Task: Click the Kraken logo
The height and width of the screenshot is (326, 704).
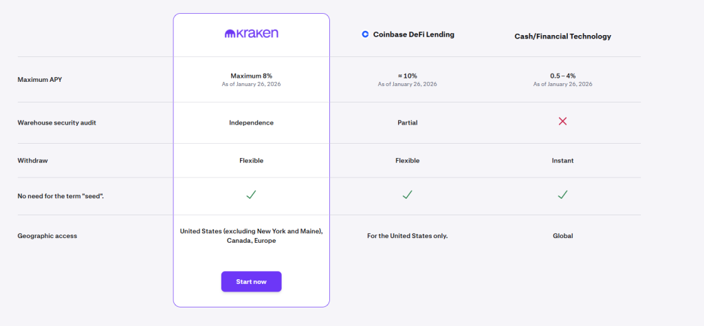Action: point(251,33)
